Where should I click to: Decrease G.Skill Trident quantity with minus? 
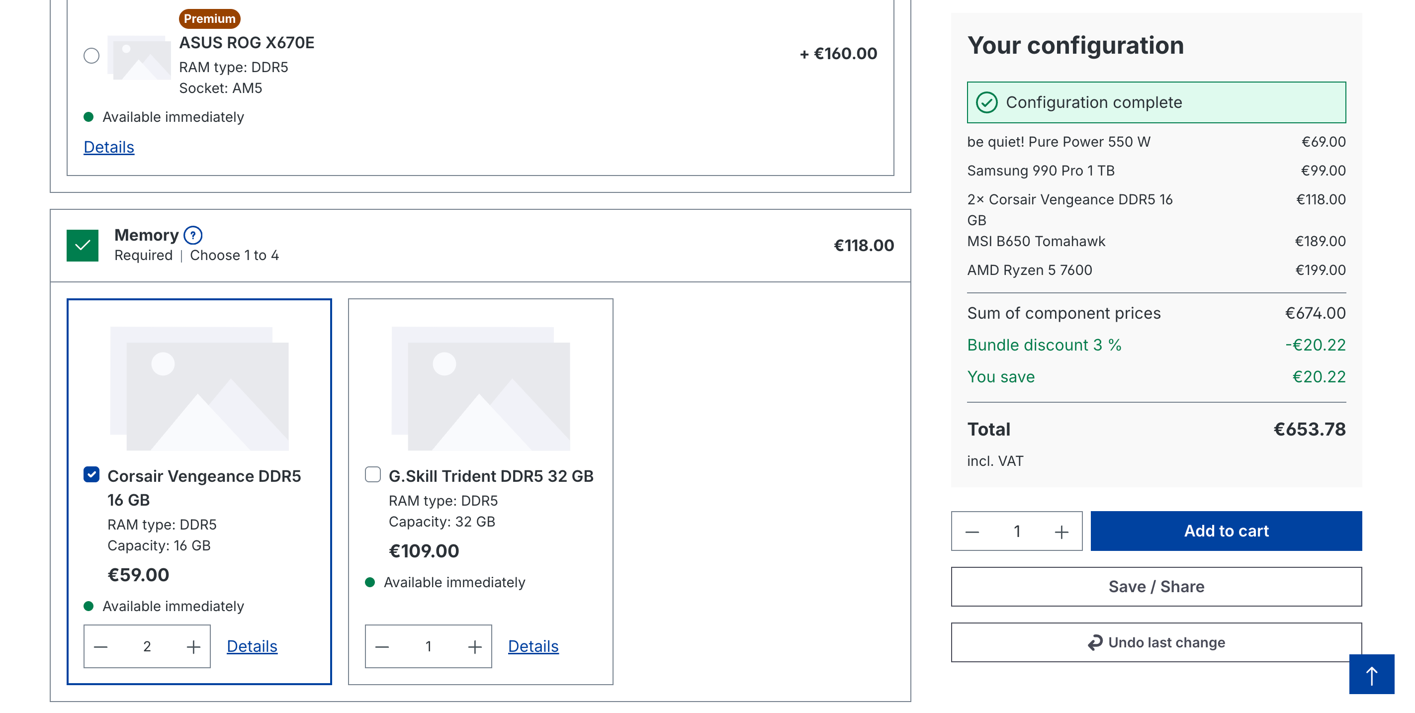(x=382, y=646)
